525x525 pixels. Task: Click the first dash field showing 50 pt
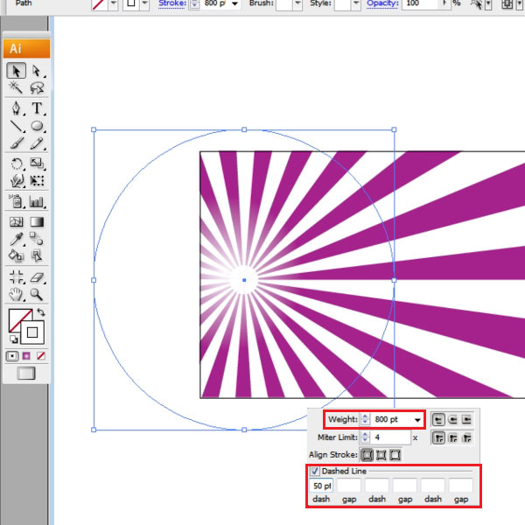coord(321,486)
